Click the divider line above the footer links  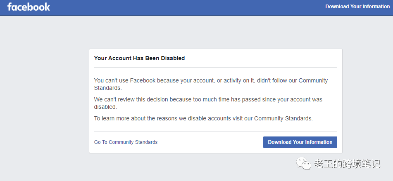[215, 132]
